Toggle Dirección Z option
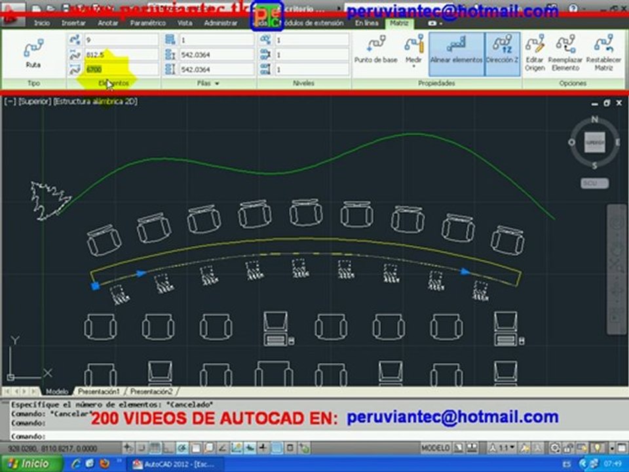 [503, 54]
